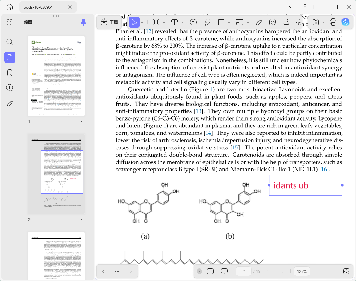Expand the text tool dropdown arrow
The height and width of the screenshot is (281, 356).
point(183,22)
